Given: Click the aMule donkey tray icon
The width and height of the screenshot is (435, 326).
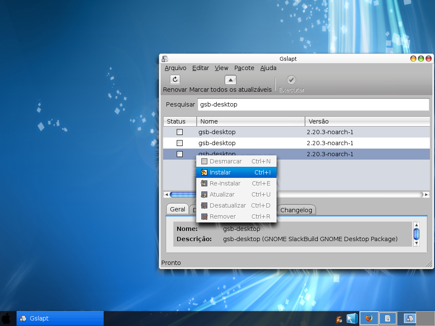Looking at the screenshot, I should pos(339,319).
